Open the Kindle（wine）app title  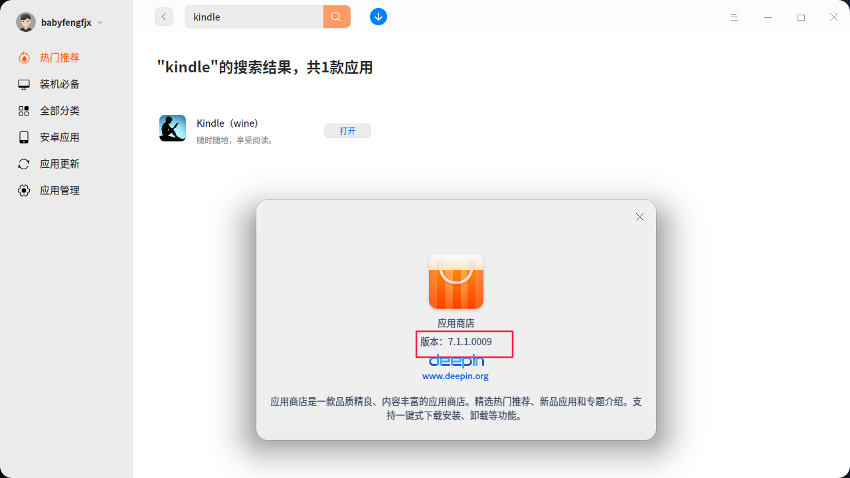click(x=227, y=123)
